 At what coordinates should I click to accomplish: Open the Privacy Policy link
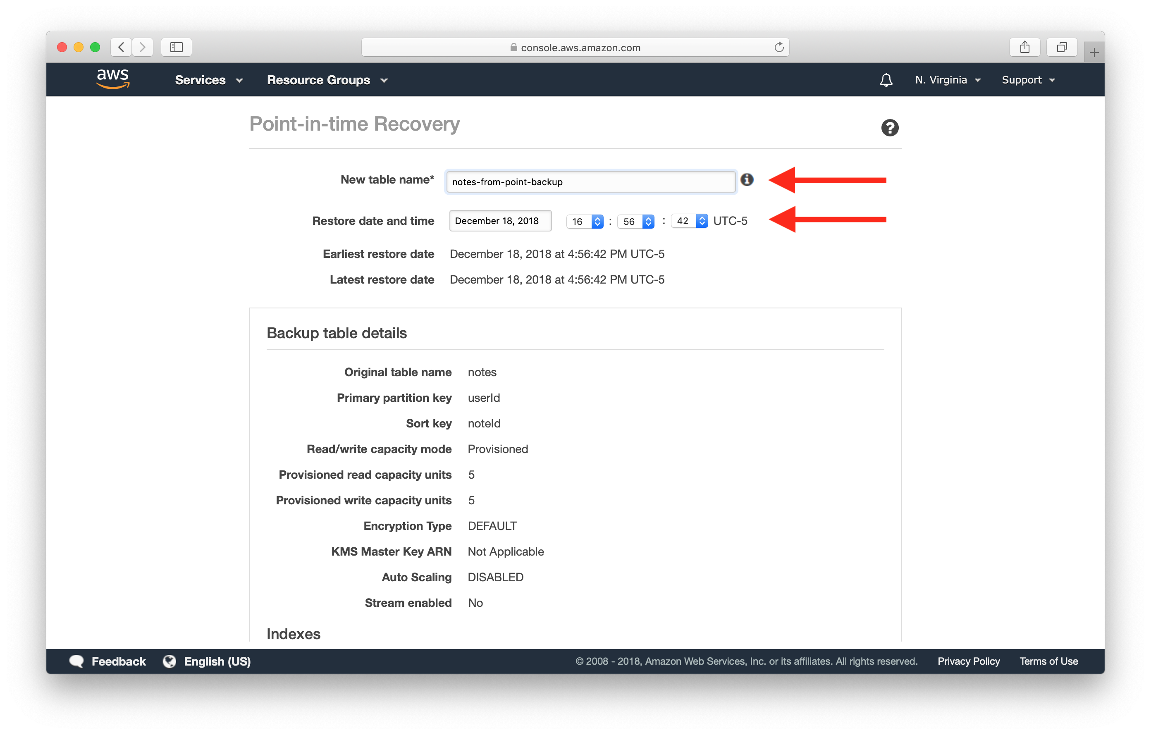pos(968,661)
